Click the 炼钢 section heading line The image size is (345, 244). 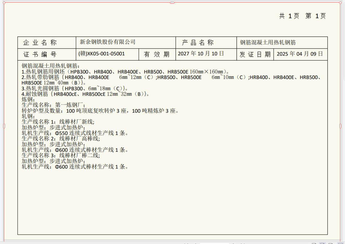point(28,100)
